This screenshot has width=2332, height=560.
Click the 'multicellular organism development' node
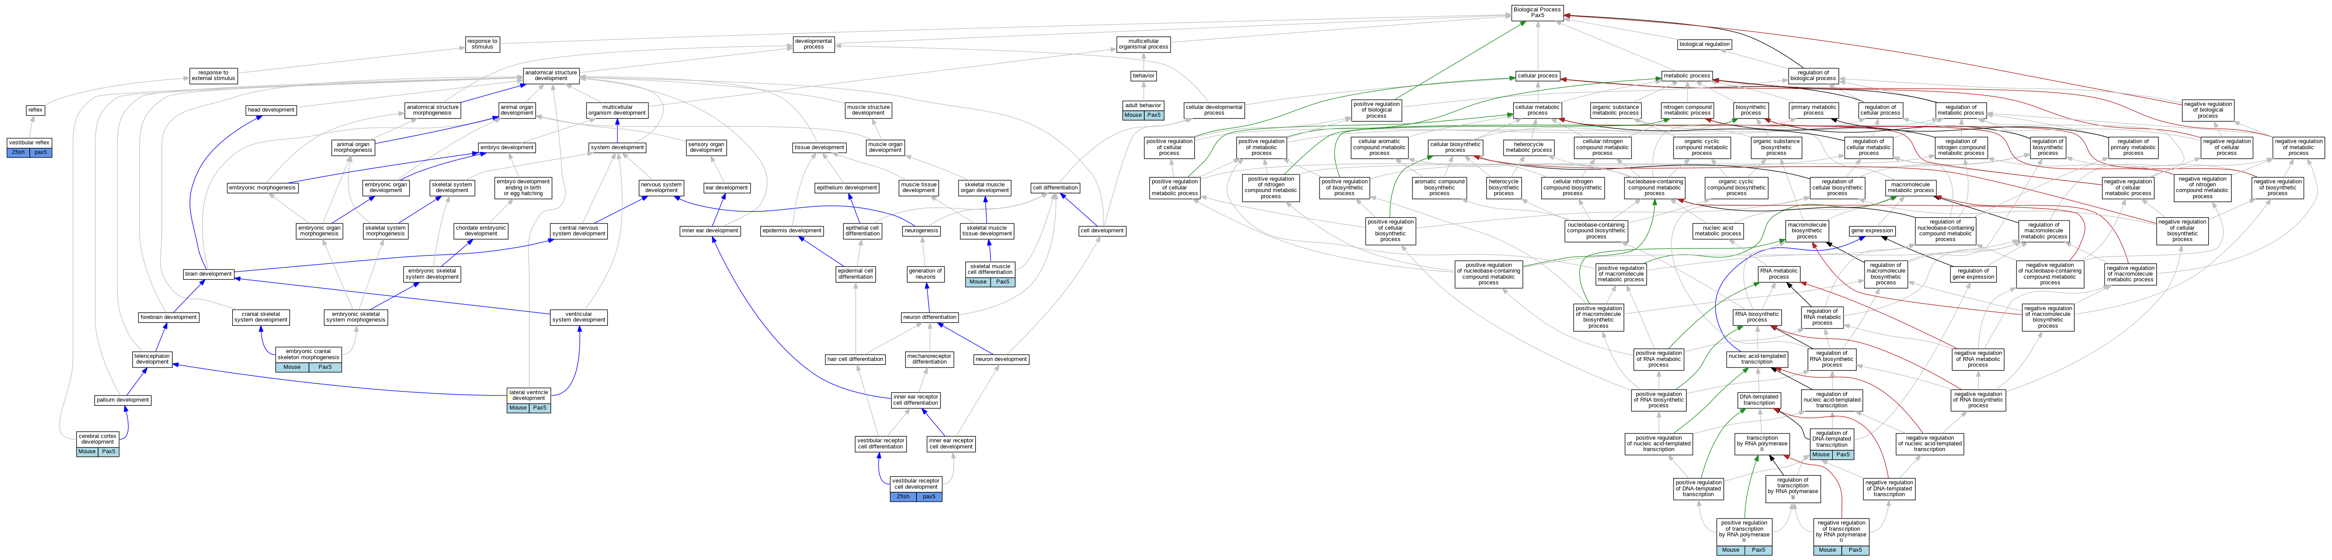tap(617, 109)
